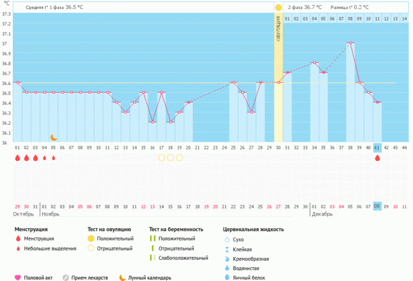Click the 37 °C data point on day 38
413x281 pixels.
click(x=350, y=43)
